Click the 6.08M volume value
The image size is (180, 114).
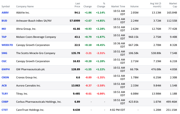tap(135, 94)
